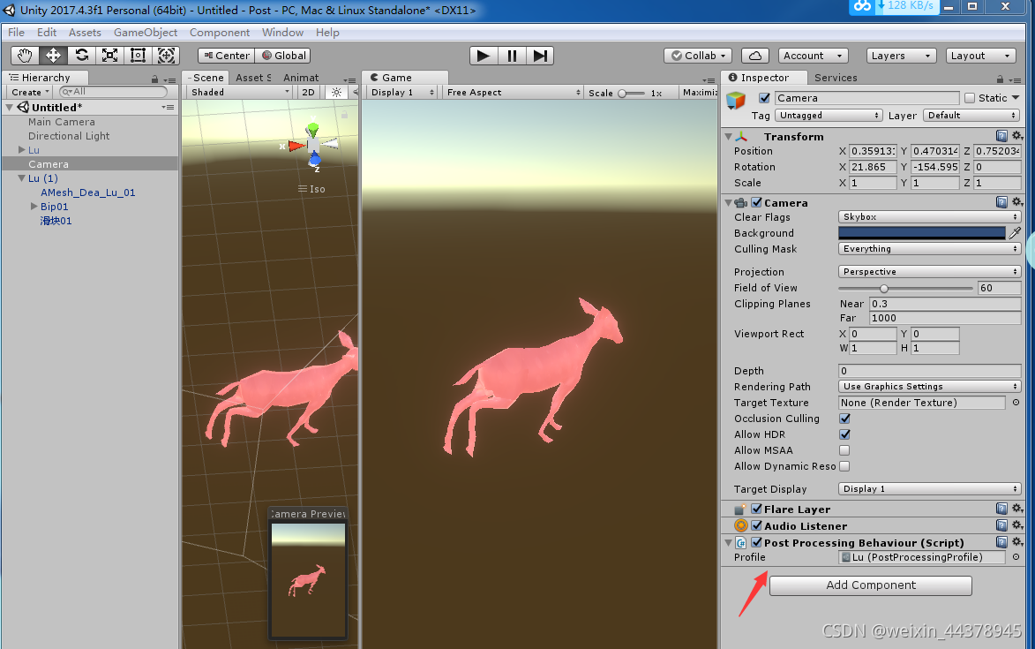Click the Pause button

[x=512, y=56]
